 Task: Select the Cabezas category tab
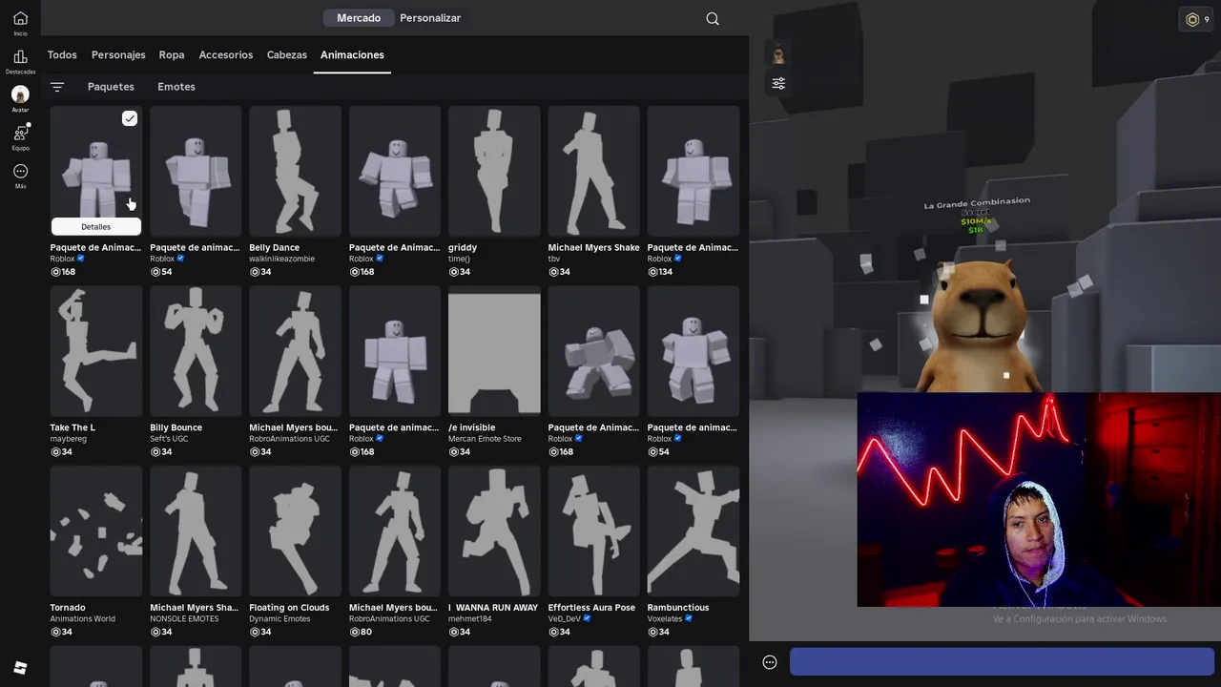pos(287,55)
